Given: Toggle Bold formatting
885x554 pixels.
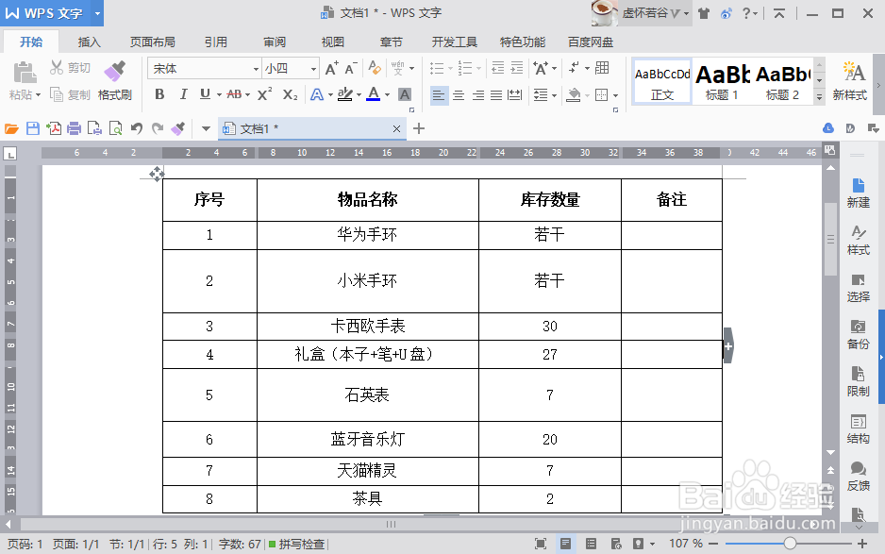Looking at the screenshot, I should click(159, 94).
